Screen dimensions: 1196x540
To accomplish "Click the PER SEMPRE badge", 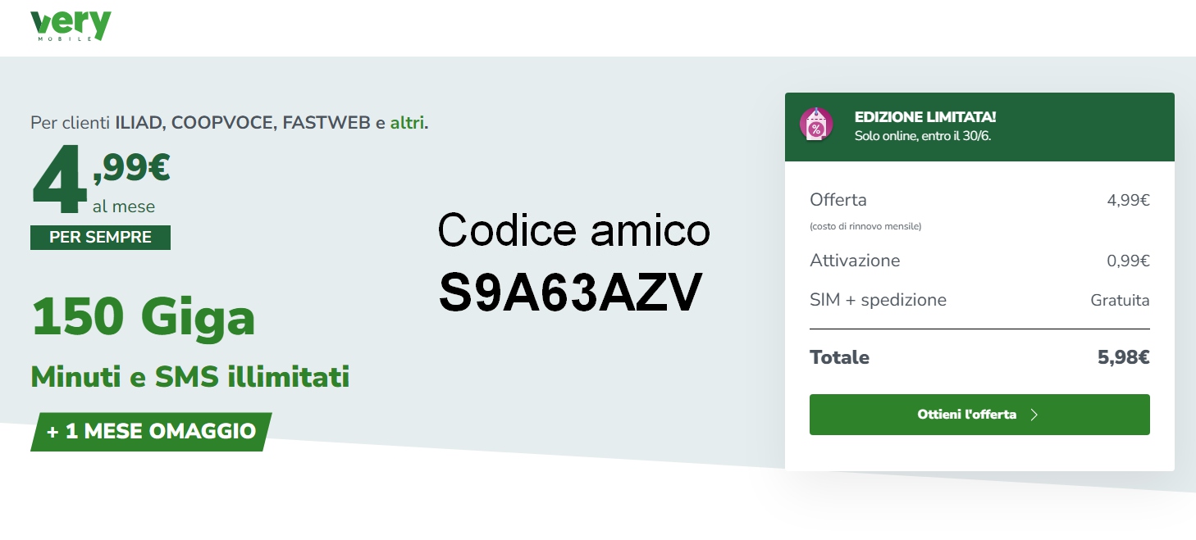I will click(x=100, y=238).
